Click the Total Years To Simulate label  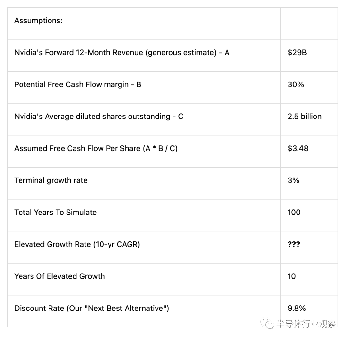point(56,212)
